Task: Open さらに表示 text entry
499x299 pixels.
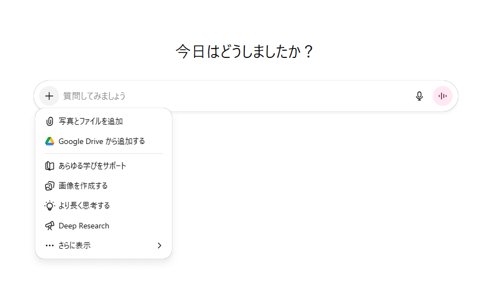Action: [x=75, y=245]
